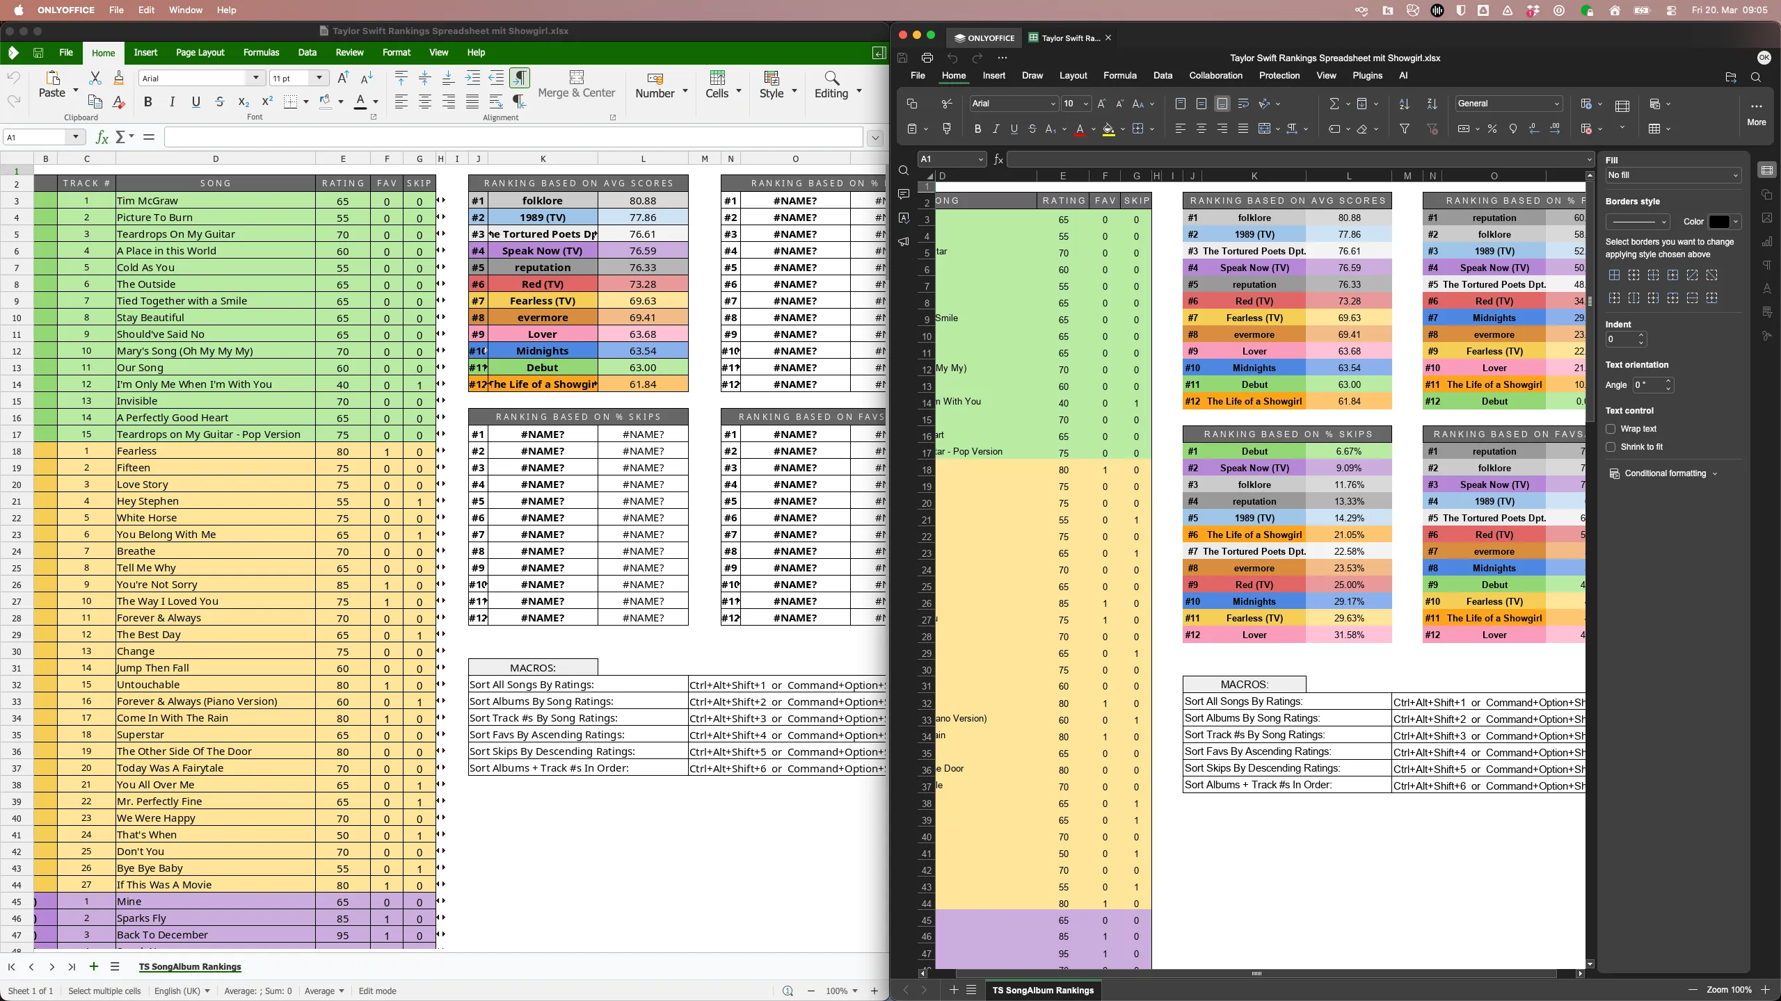Click the Filter funnel icon
Screen dimensions: 1781x1001
[1405, 129]
